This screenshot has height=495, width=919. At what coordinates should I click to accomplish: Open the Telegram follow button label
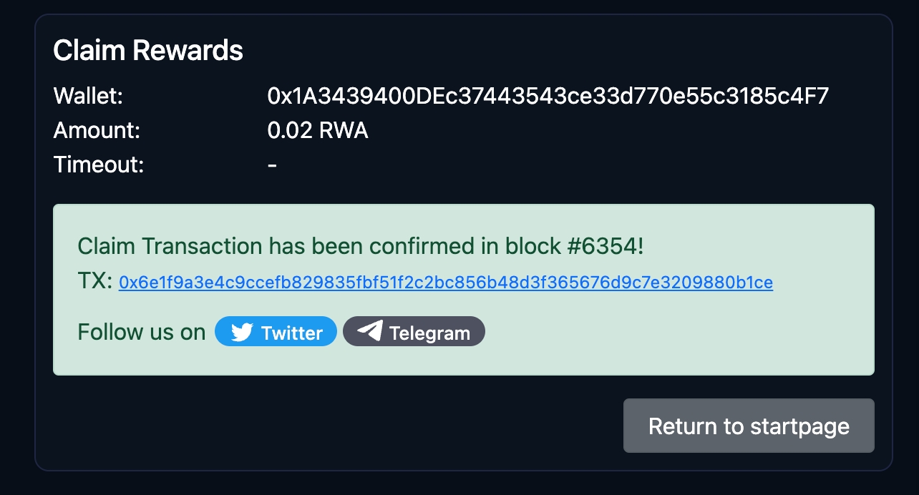tap(429, 333)
